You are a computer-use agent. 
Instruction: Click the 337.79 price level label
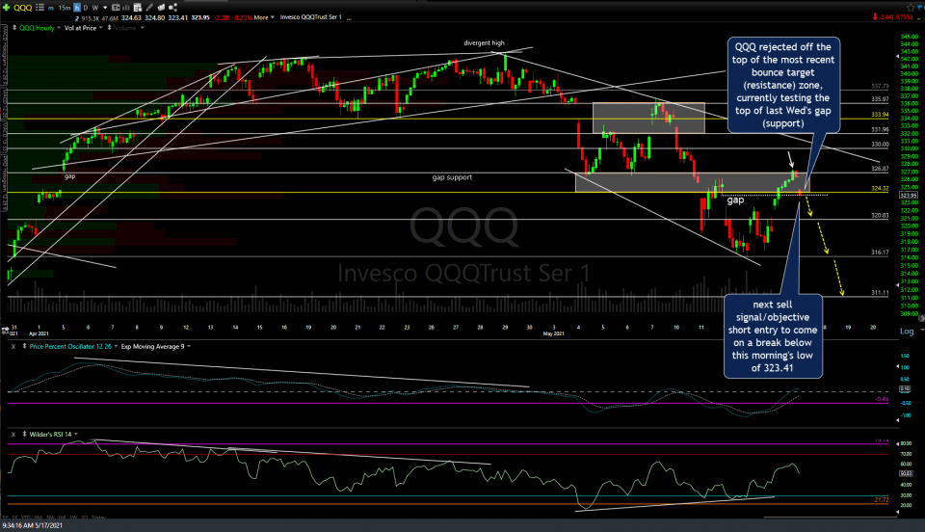coord(880,86)
